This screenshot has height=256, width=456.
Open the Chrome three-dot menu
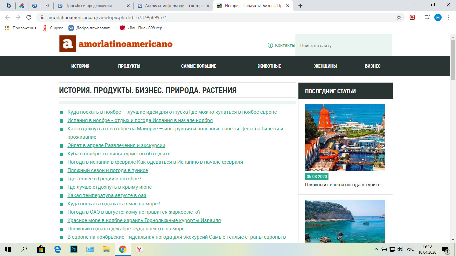point(449,17)
